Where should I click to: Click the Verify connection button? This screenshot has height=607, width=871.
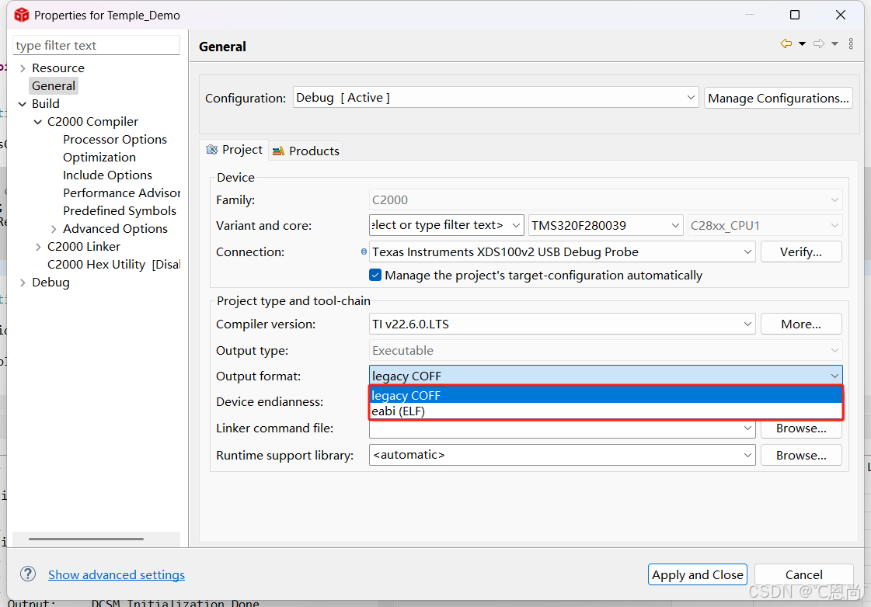pos(801,252)
